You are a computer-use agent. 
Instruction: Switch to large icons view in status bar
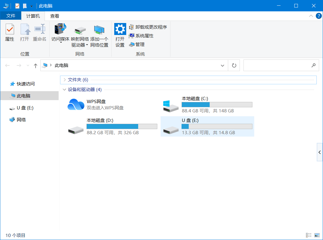click(317, 235)
